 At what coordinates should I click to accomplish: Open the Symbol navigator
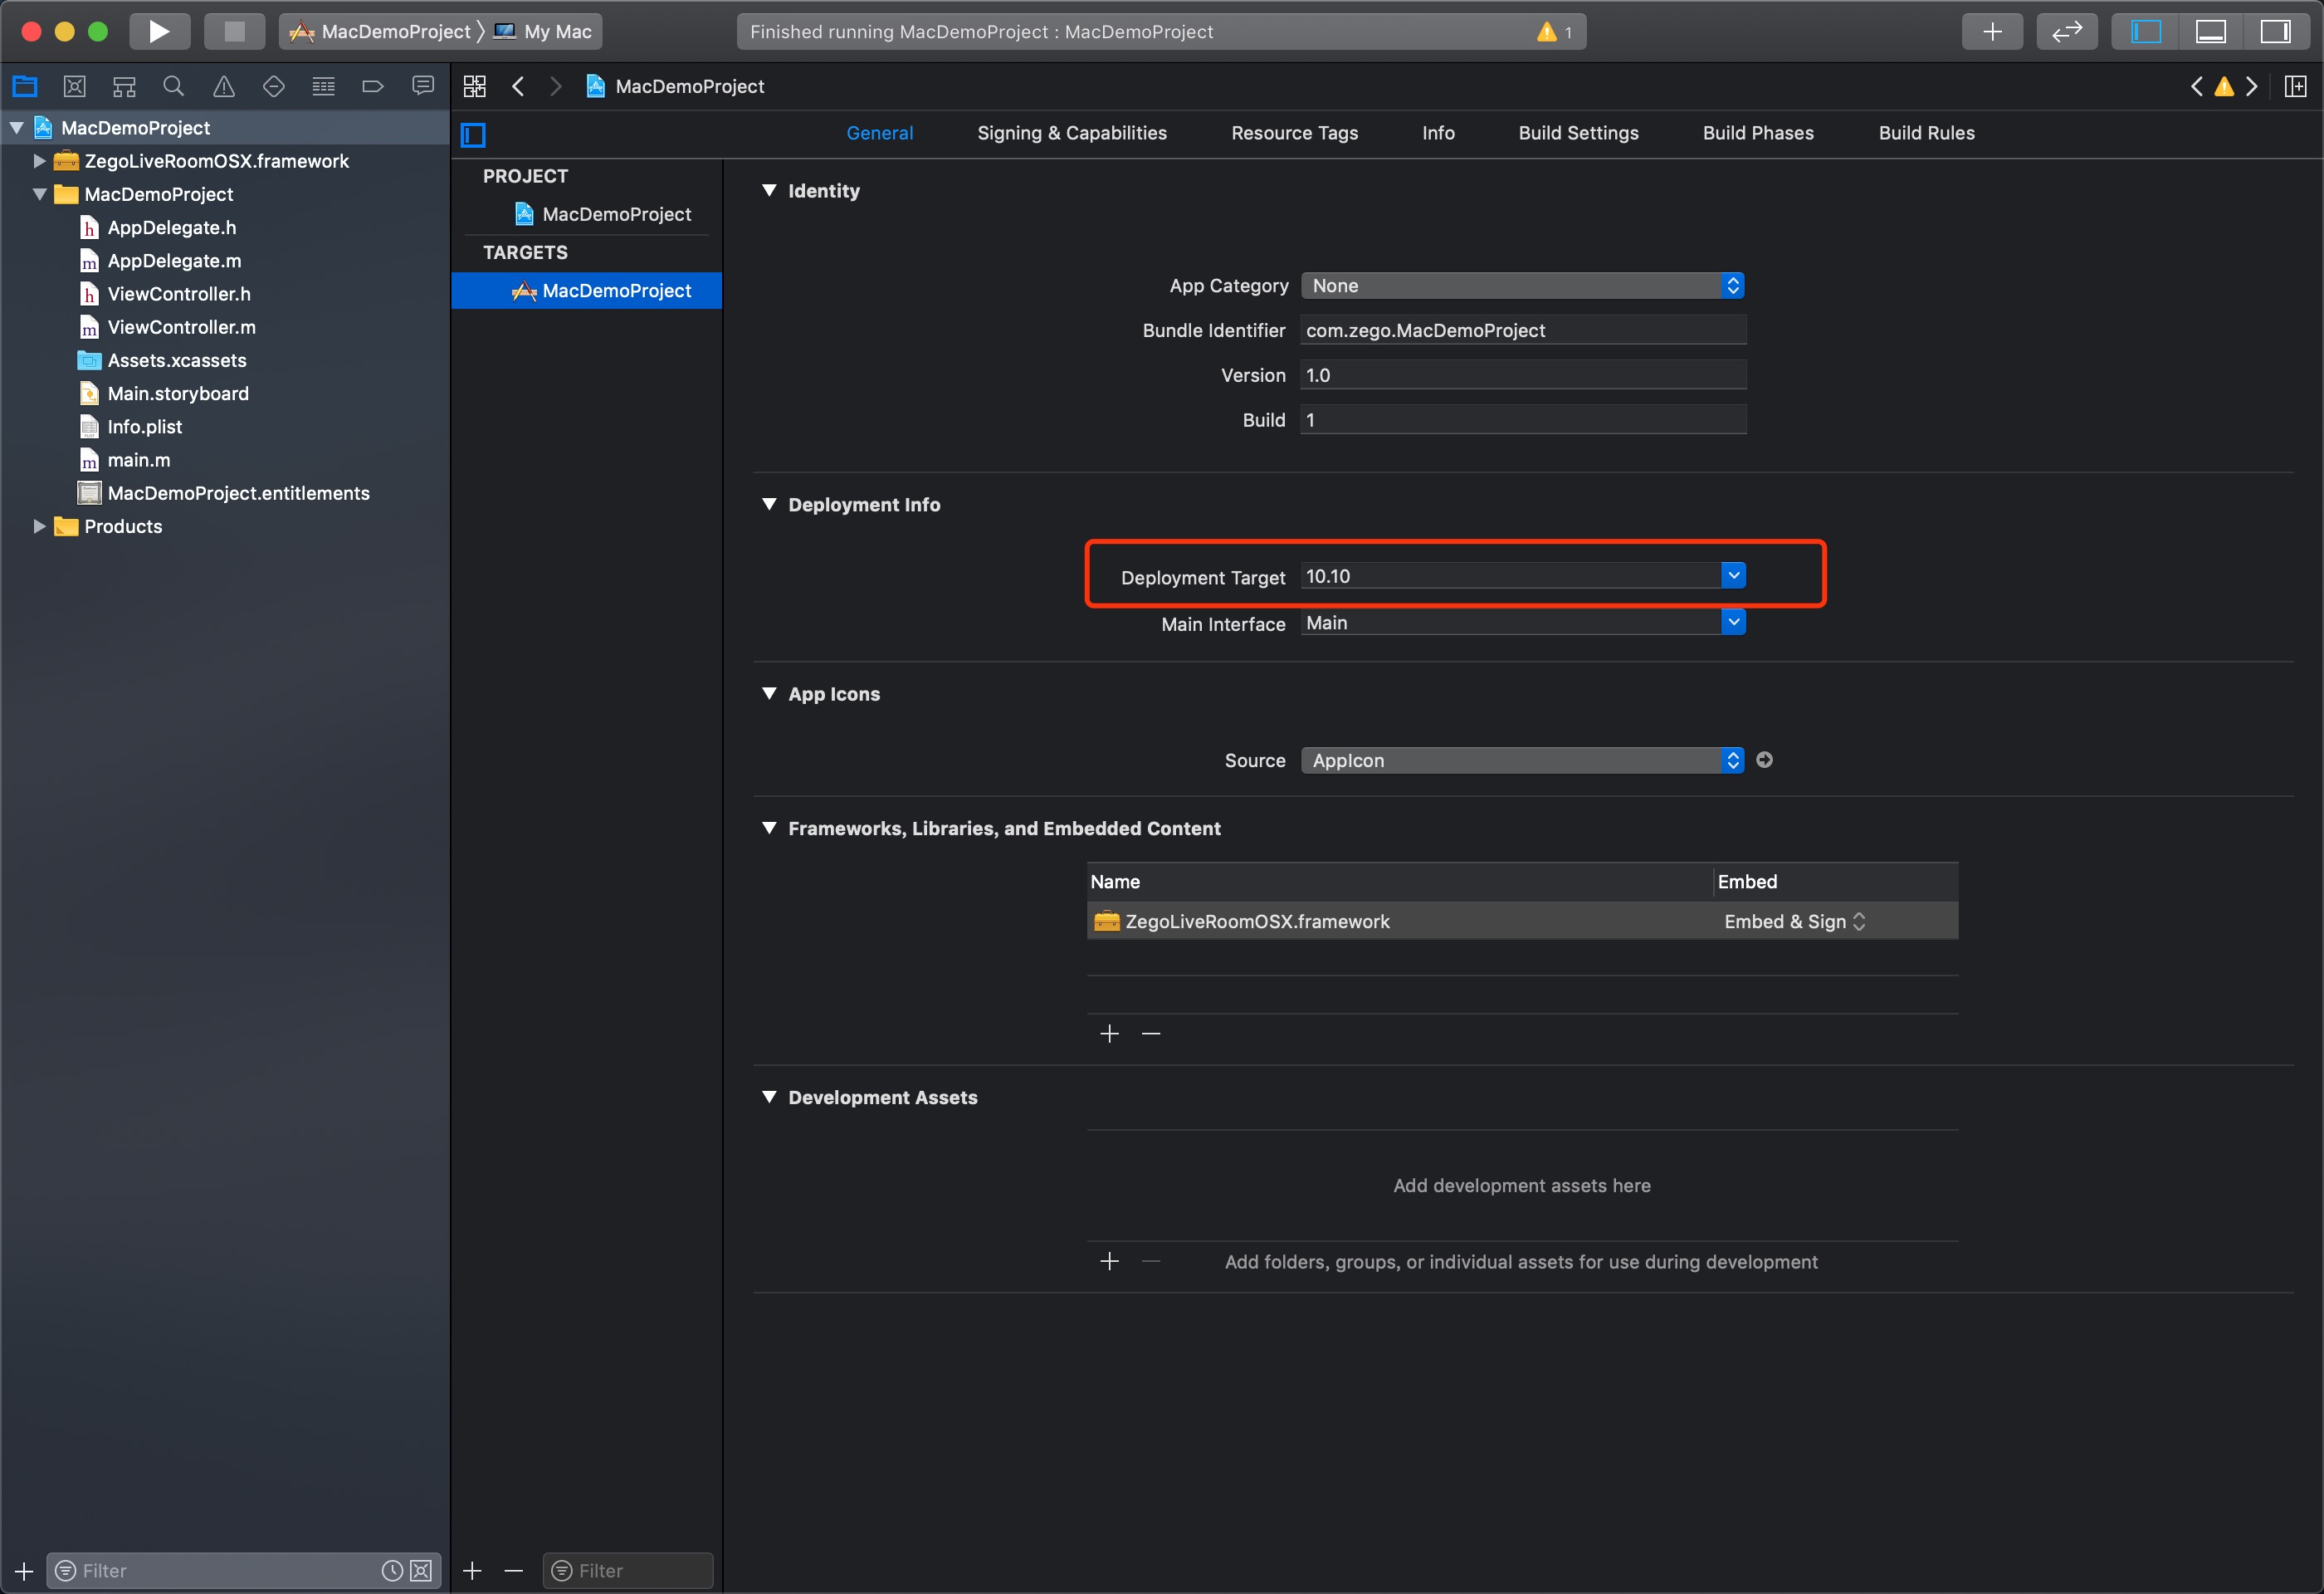click(x=124, y=86)
